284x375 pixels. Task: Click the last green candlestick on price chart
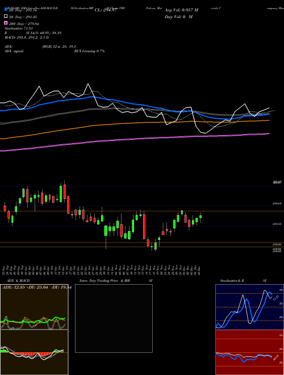click(x=201, y=216)
